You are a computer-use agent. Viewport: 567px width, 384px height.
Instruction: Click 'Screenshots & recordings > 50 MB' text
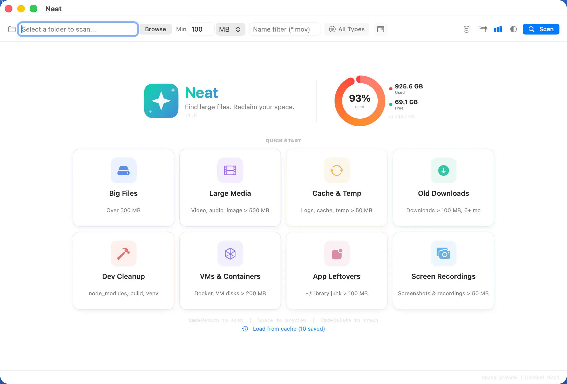(443, 293)
